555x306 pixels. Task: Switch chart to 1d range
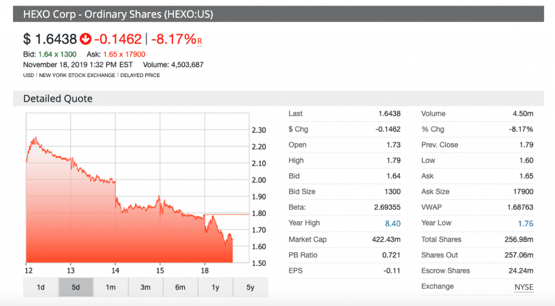[41, 287]
